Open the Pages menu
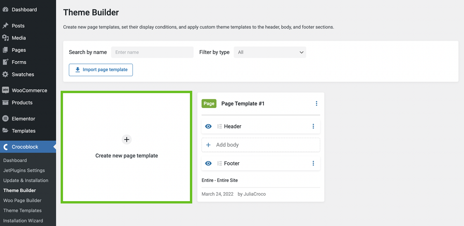464x226 pixels. coord(28,50)
